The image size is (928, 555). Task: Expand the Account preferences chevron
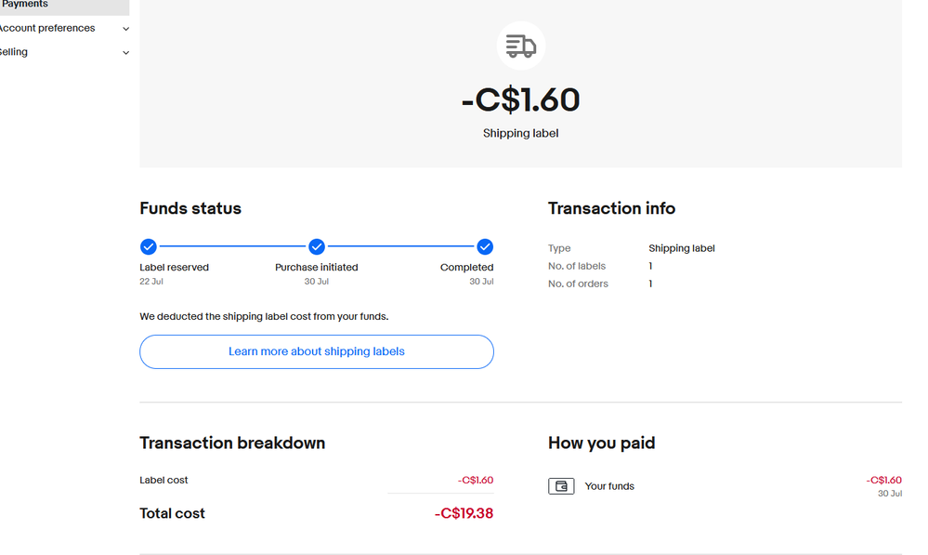tap(126, 29)
